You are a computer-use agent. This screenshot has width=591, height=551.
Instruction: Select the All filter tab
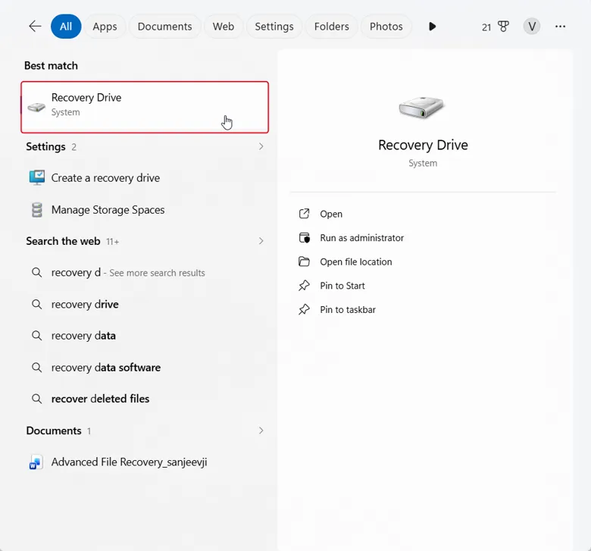(66, 27)
